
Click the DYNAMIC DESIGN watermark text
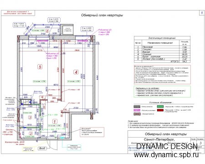point(167,147)
